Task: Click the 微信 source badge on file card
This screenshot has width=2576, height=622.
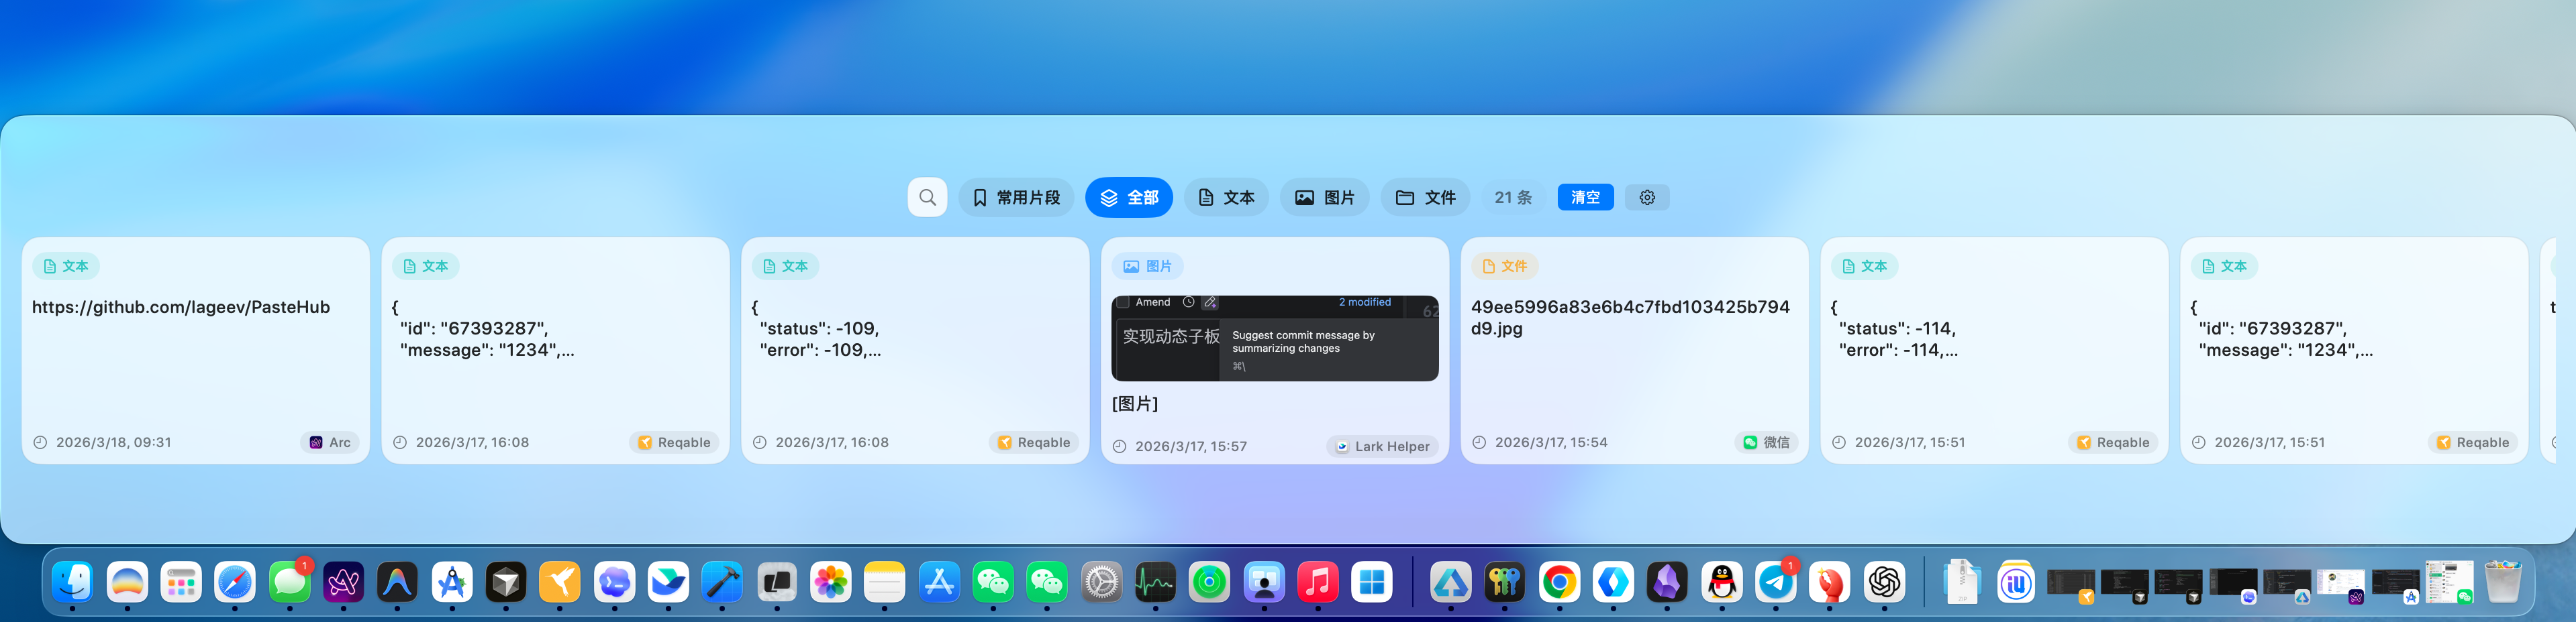Action: [x=1766, y=442]
